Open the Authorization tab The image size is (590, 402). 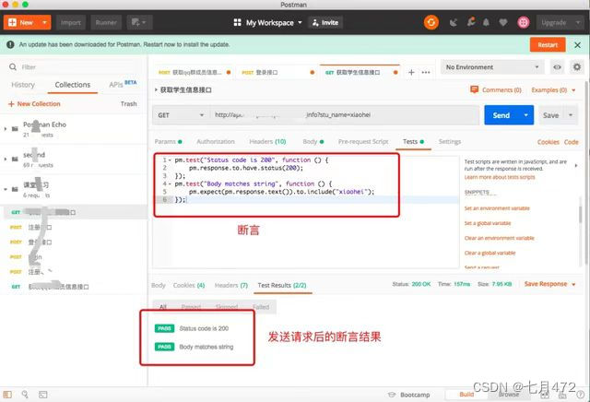[216, 141]
